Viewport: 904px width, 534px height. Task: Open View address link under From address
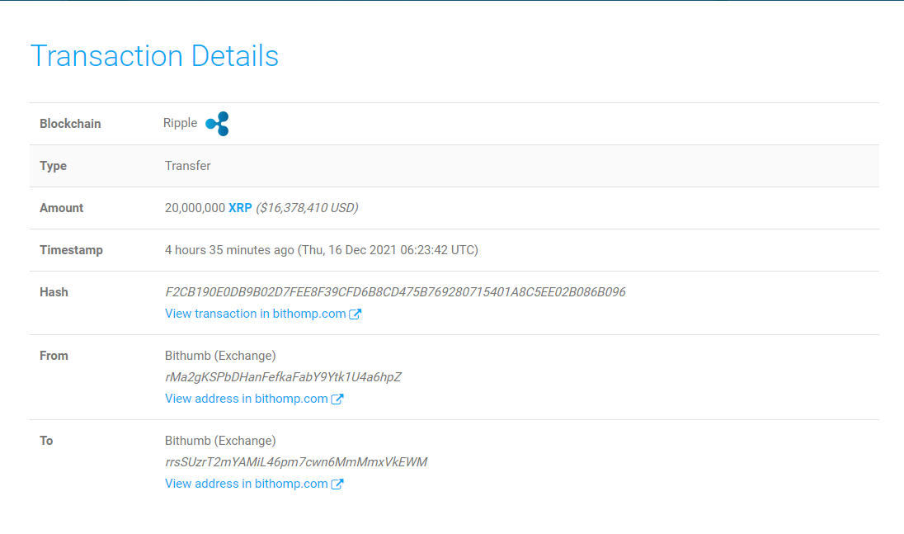click(246, 399)
